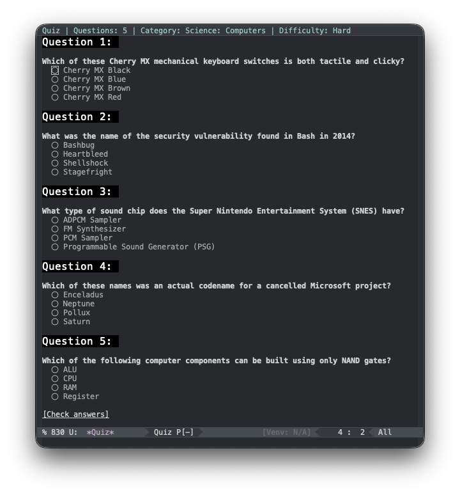Viewport: 460px width, 495px height.
Task: Click the Check answers link
Action: coord(75,414)
